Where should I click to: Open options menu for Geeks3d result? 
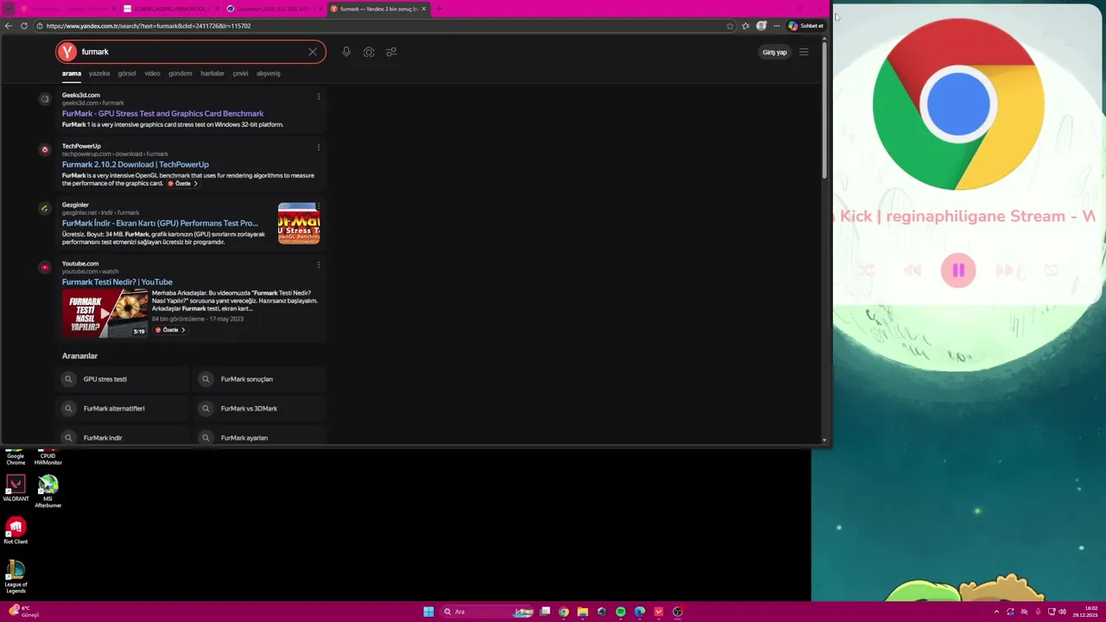(x=318, y=96)
